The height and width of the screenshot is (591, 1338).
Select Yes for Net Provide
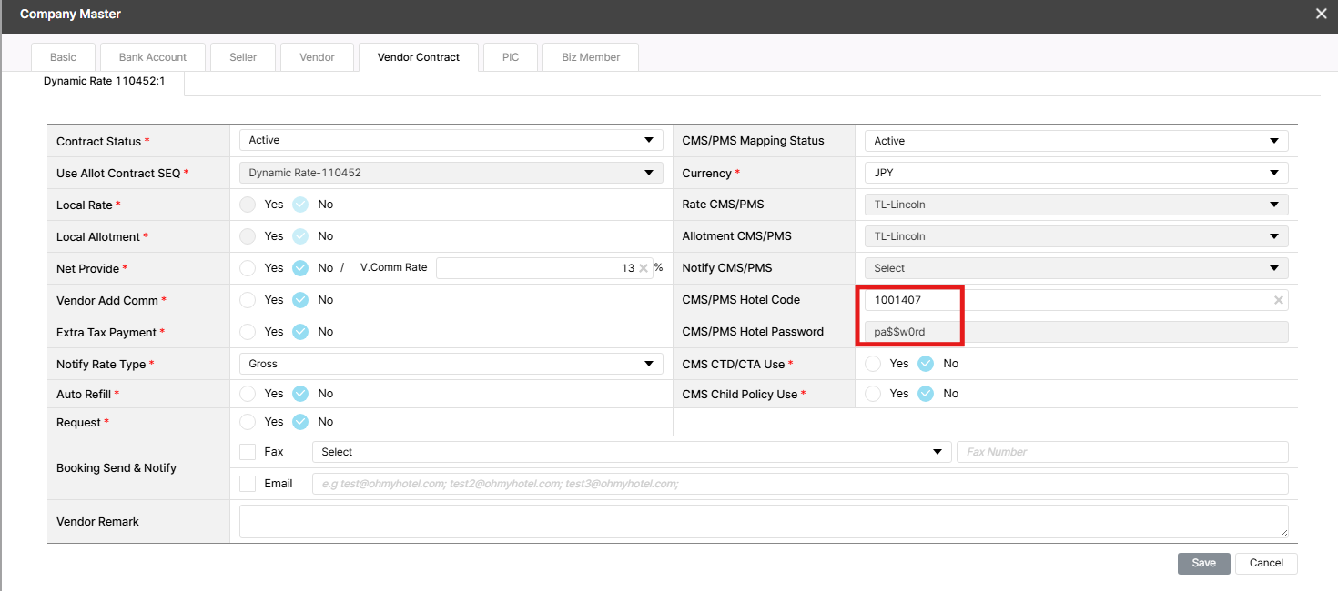coord(248,268)
